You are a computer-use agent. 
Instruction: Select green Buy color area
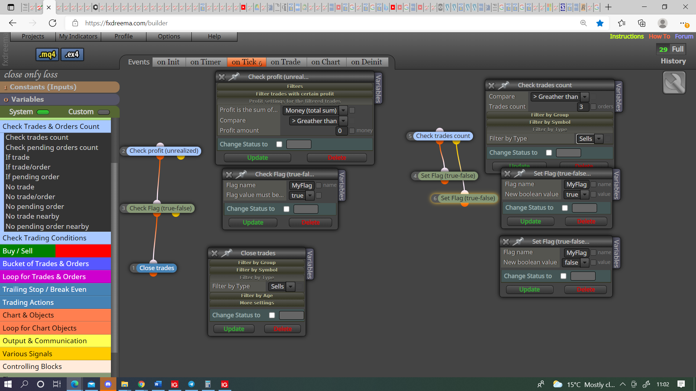tap(28, 251)
